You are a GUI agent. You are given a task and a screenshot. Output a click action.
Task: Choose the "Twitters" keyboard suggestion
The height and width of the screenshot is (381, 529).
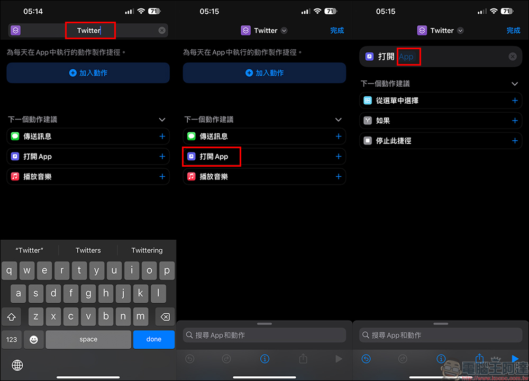pyautogui.click(x=88, y=250)
